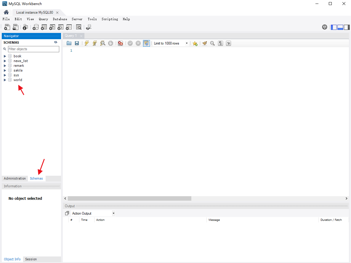Screen dimensions: 351x263
Task: Open script file folder icon in query toolbar
Action: [x=69, y=43]
